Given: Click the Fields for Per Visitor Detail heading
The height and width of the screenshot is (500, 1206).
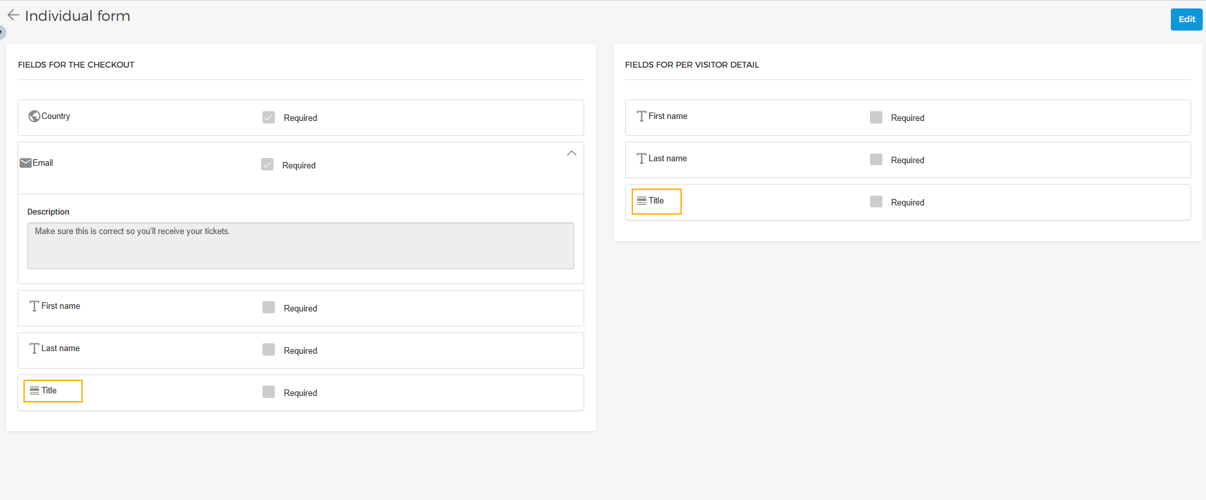Looking at the screenshot, I should [692, 65].
